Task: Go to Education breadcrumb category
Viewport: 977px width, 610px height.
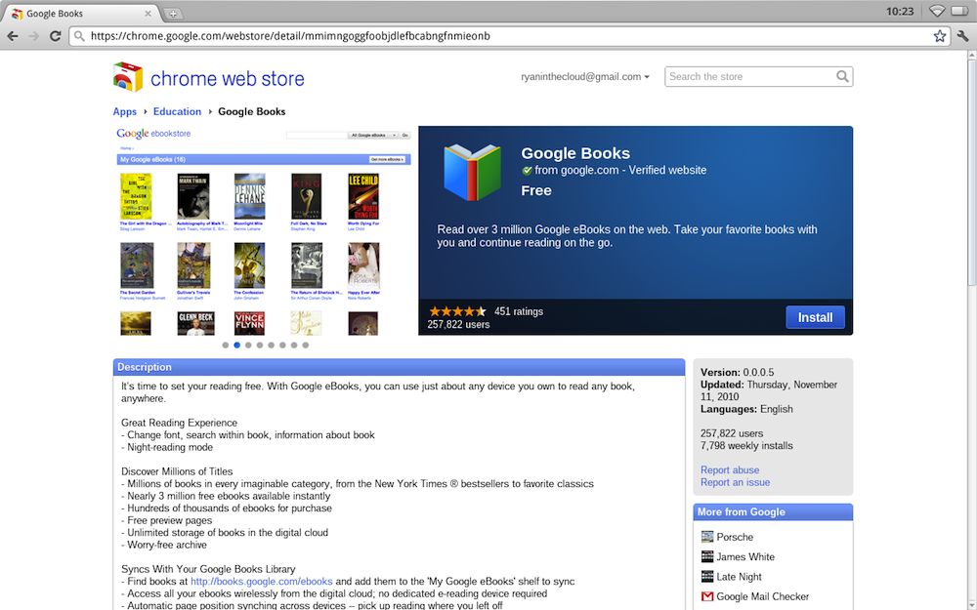Action: tap(177, 111)
